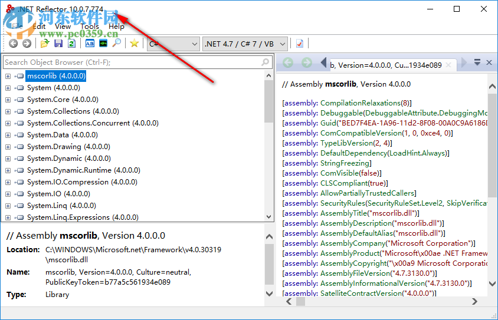498x320 pixels.
Task: Expand the System.Drawing node
Action: click(8, 147)
